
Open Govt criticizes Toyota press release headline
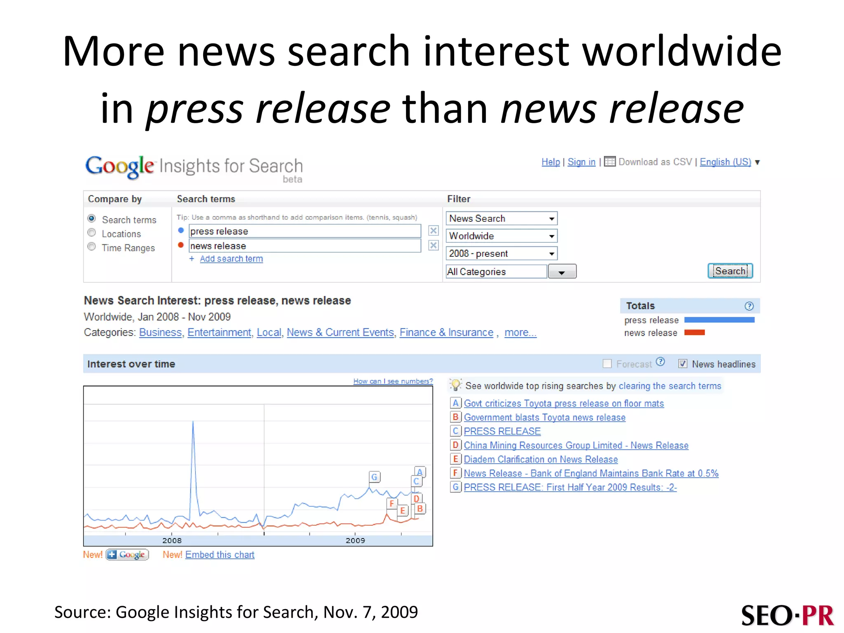tap(564, 403)
